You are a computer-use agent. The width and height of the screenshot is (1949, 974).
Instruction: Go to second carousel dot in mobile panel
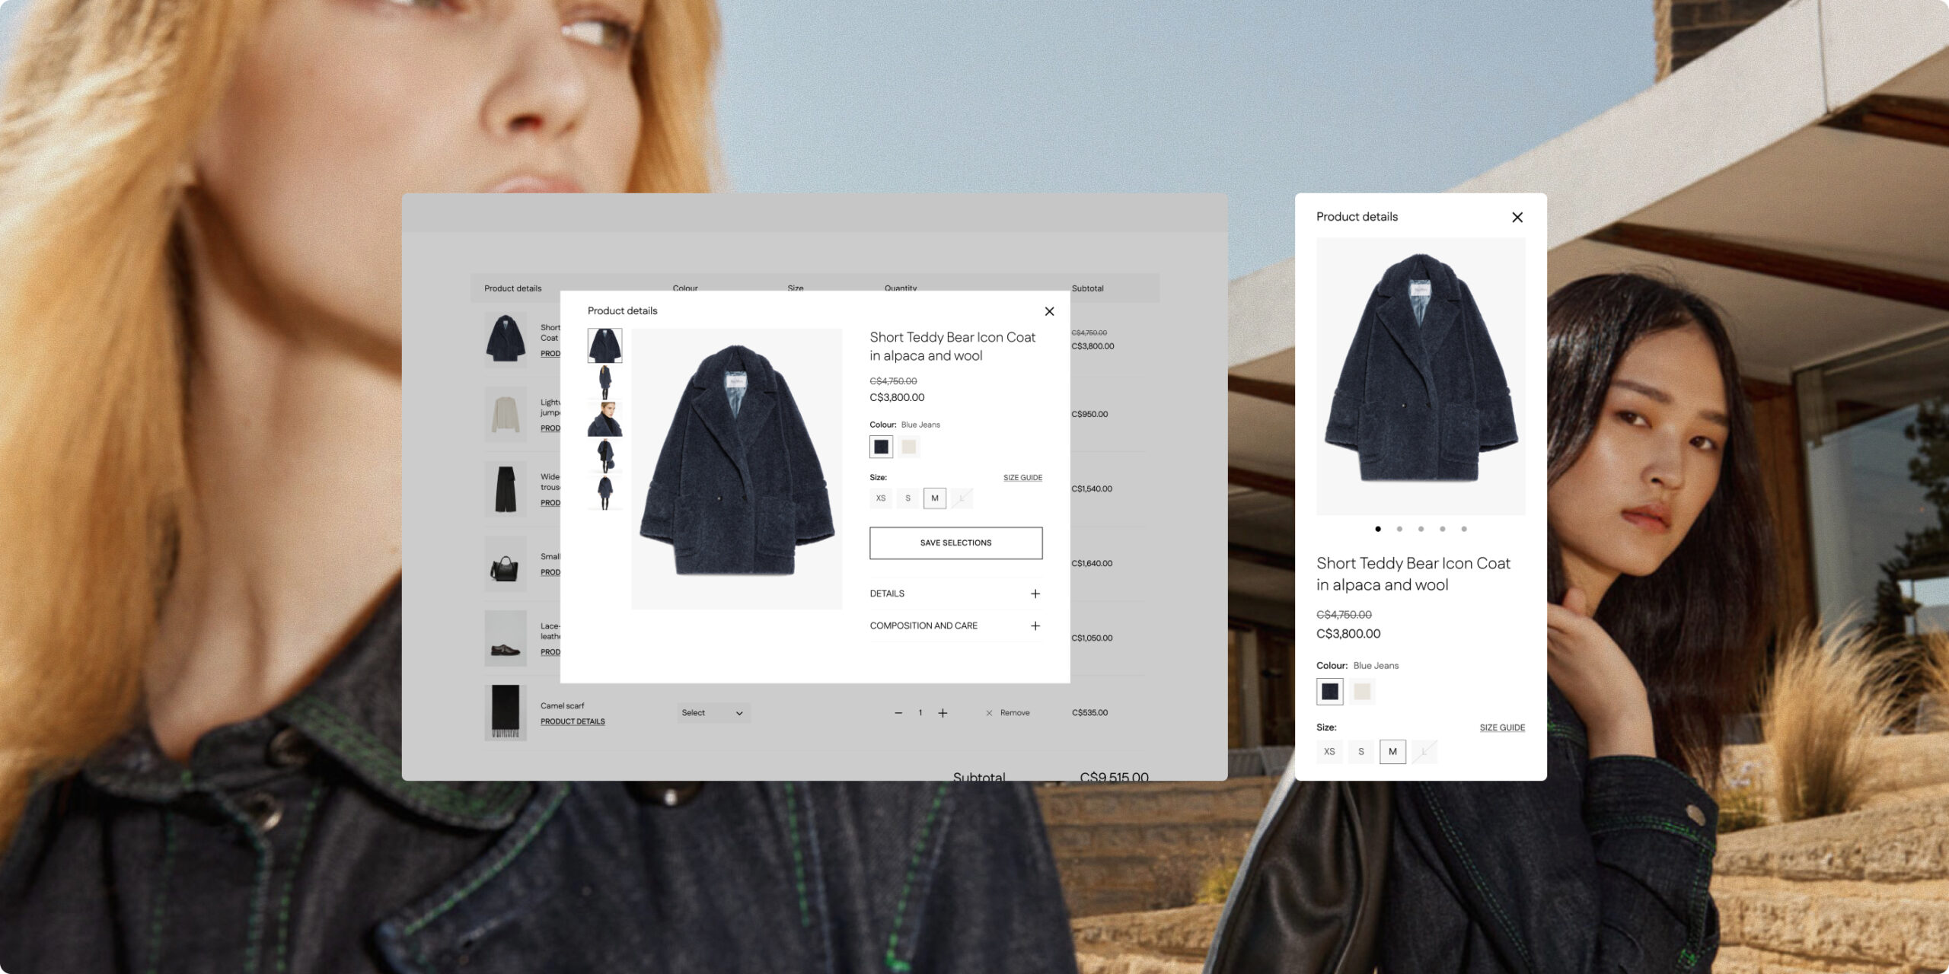click(1399, 529)
